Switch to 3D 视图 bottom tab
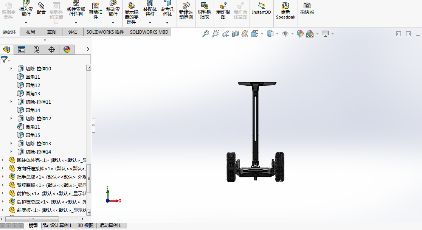The height and width of the screenshot is (230, 422). (85, 225)
